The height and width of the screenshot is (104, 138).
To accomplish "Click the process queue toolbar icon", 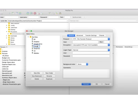I will (x=31, y=13).
